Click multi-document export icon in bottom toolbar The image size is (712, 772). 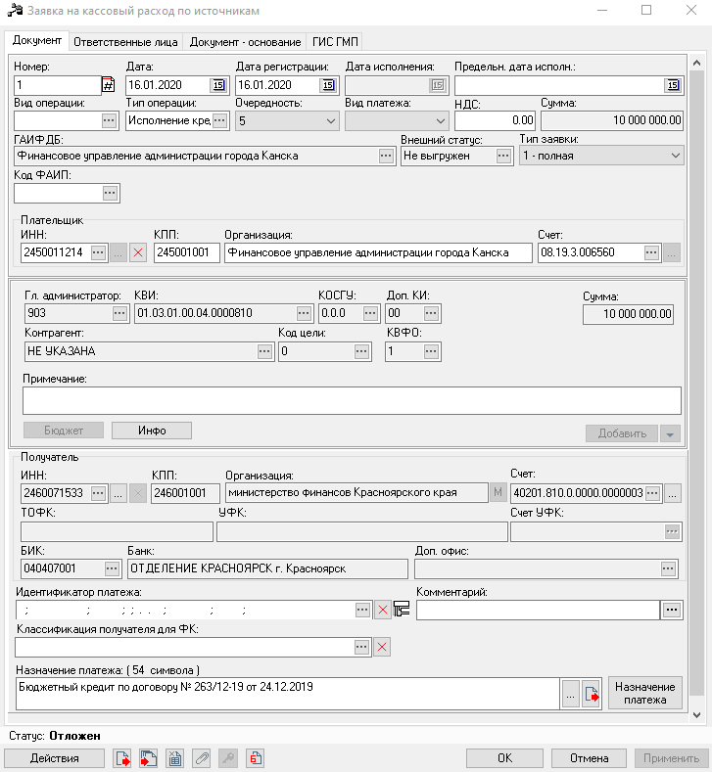point(148,758)
